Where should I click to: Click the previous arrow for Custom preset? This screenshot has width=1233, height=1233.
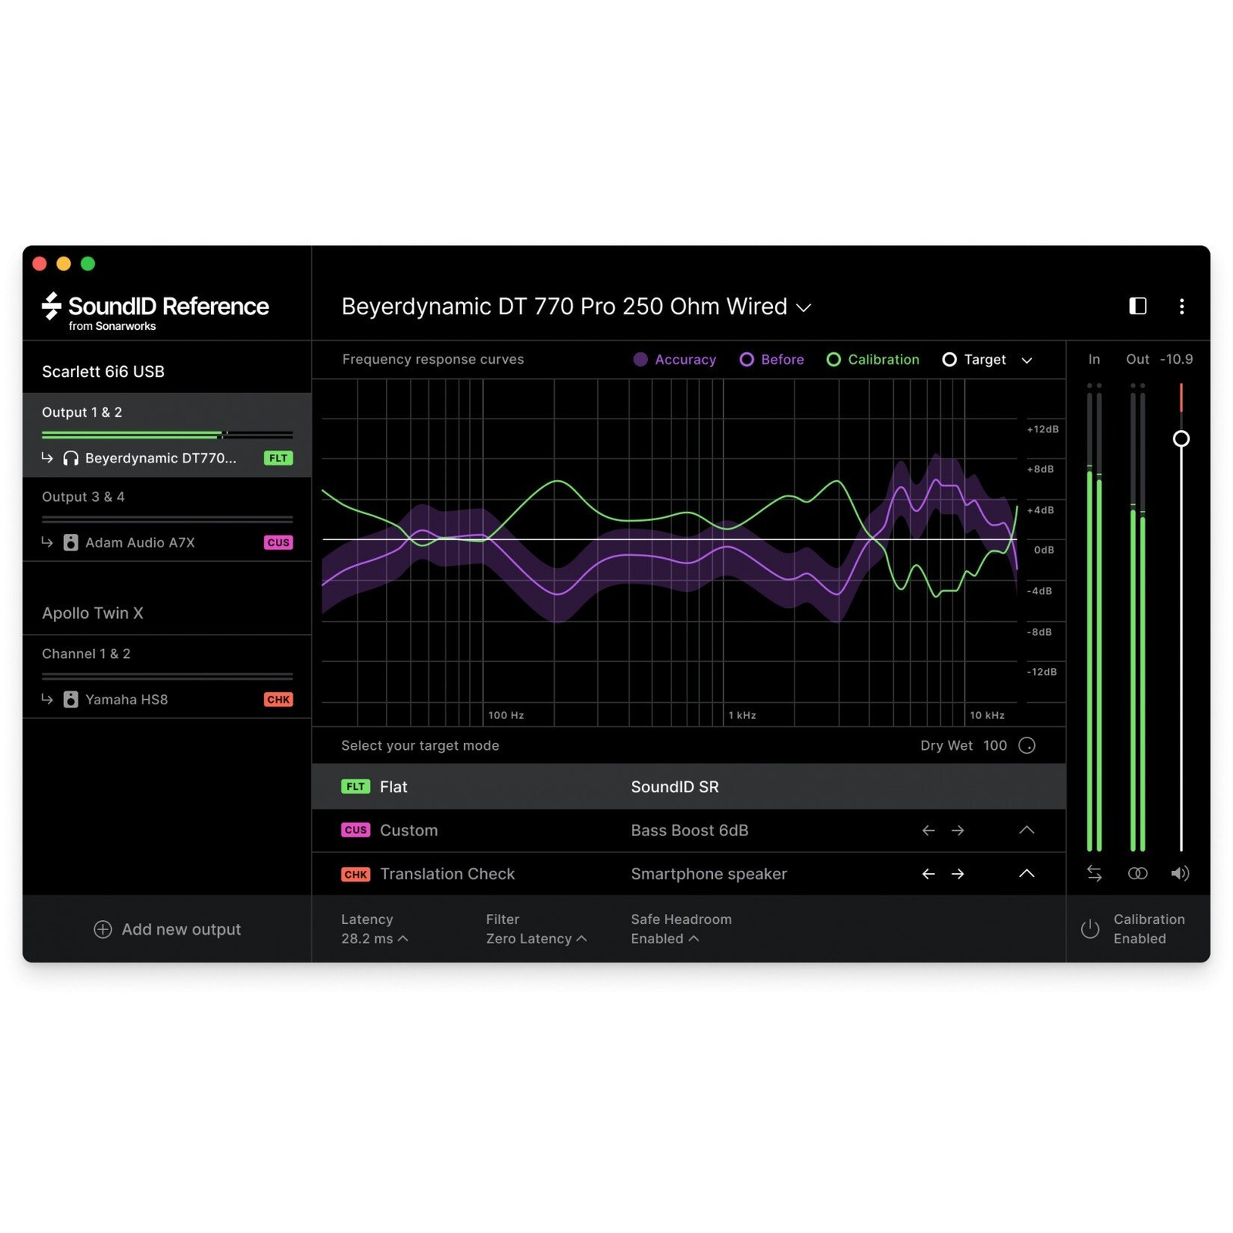(x=929, y=830)
